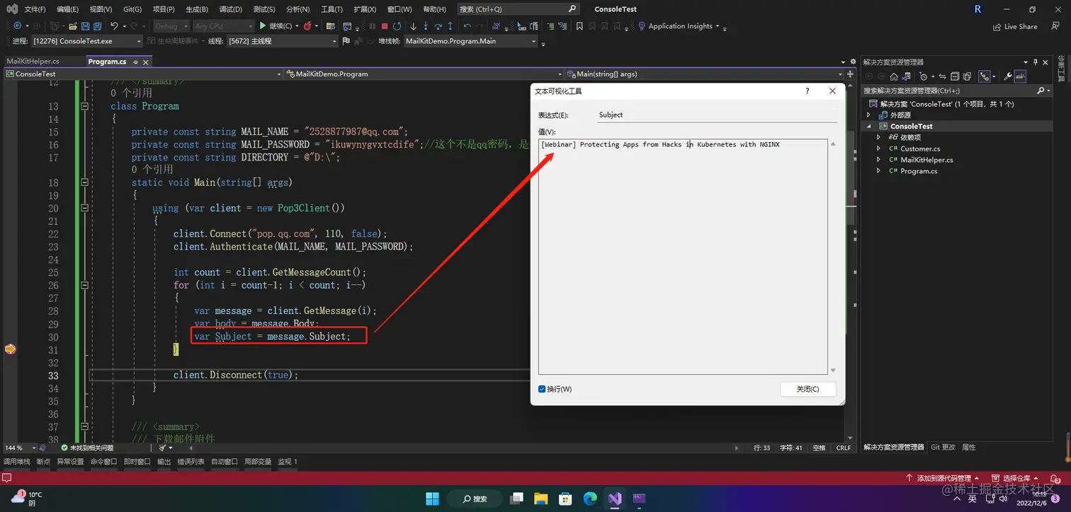
Task: Click 添加到源代码管理 in the status bar
Action: coord(943,478)
